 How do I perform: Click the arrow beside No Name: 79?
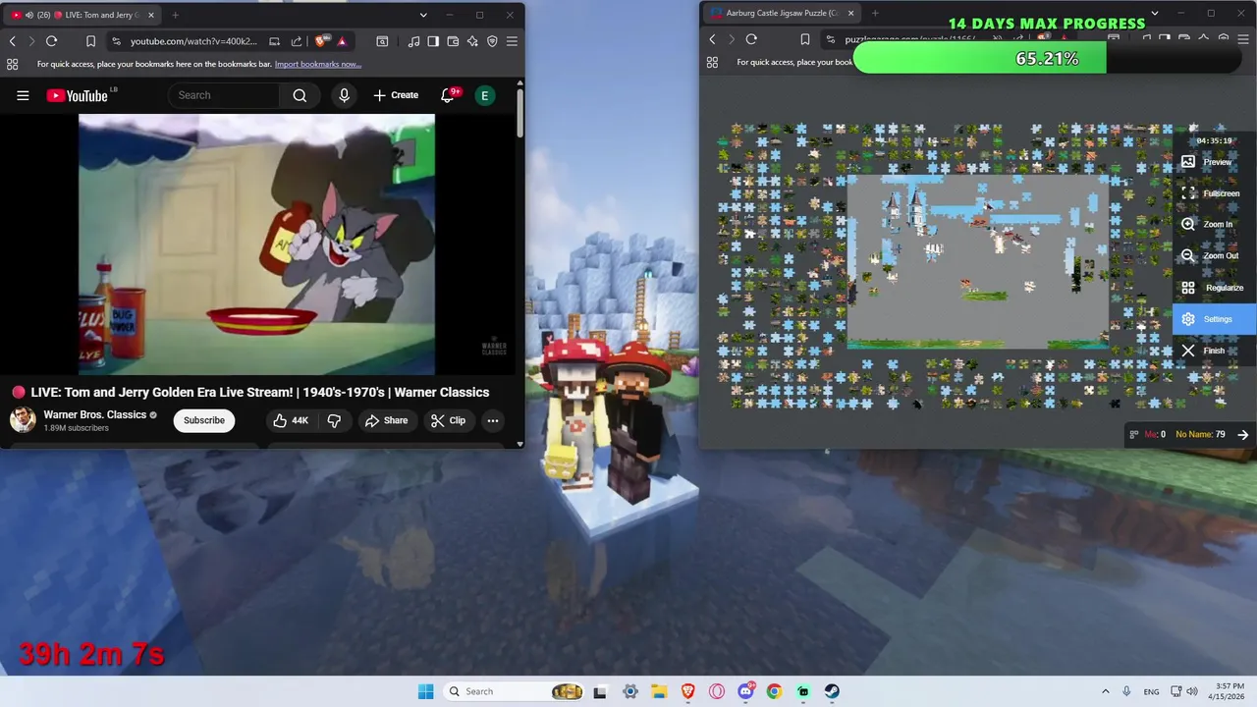click(x=1243, y=434)
